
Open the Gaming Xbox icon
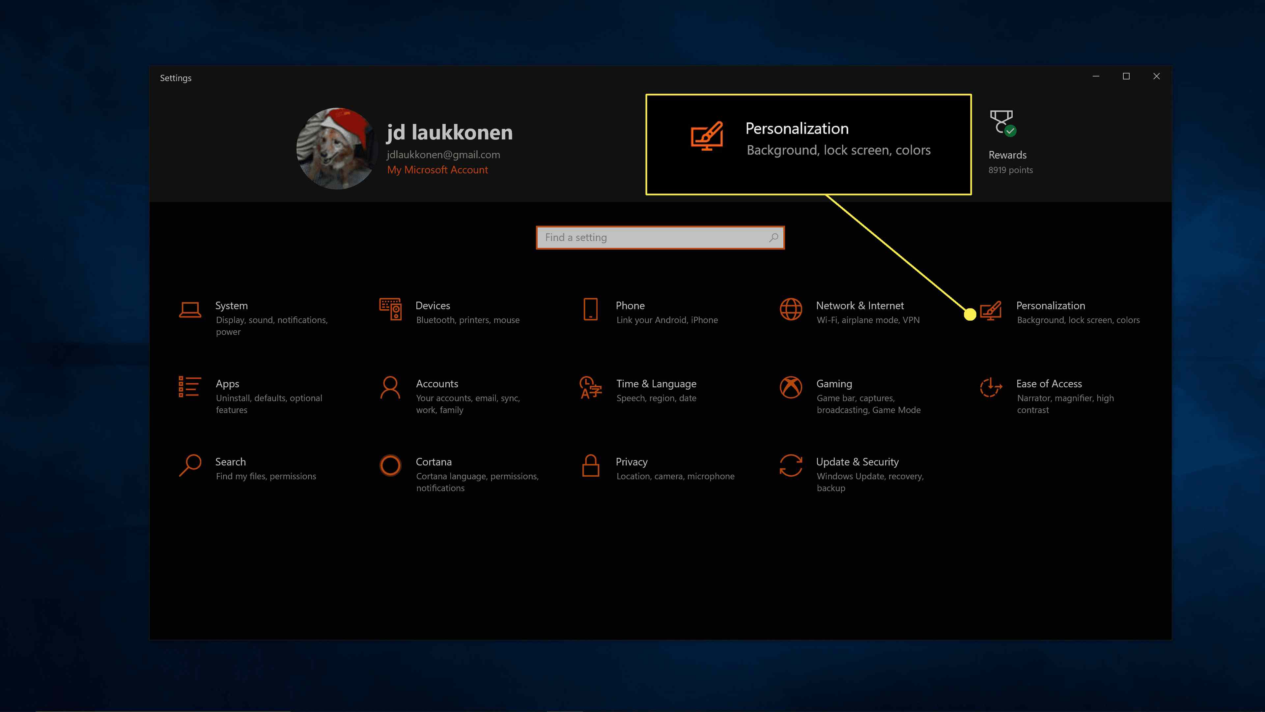(791, 387)
